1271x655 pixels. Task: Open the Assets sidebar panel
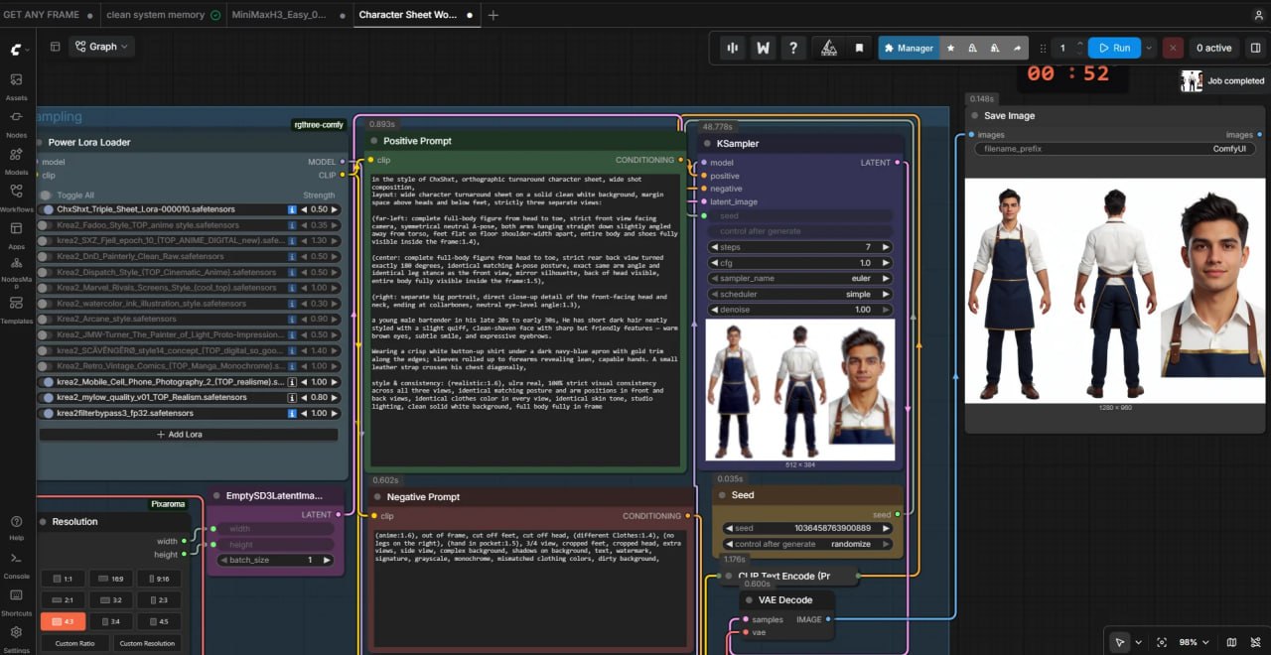click(16, 85)
